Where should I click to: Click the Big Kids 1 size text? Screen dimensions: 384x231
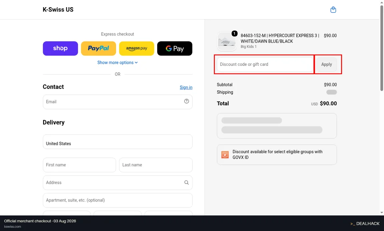pos(248,47)
